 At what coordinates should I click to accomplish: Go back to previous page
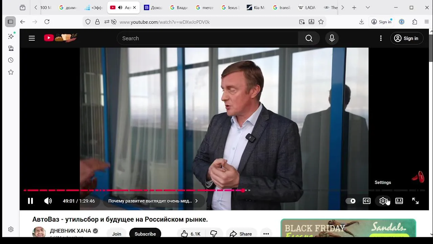pyautogui.click(x=23, y=22)
